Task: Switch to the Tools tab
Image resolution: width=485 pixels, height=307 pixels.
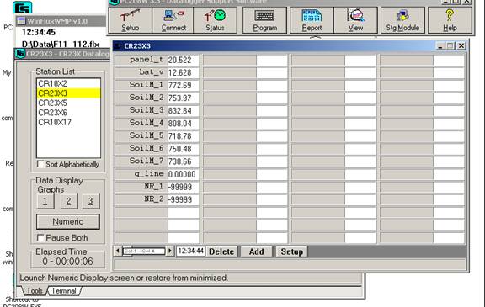Action: click(x=35, y=291)
